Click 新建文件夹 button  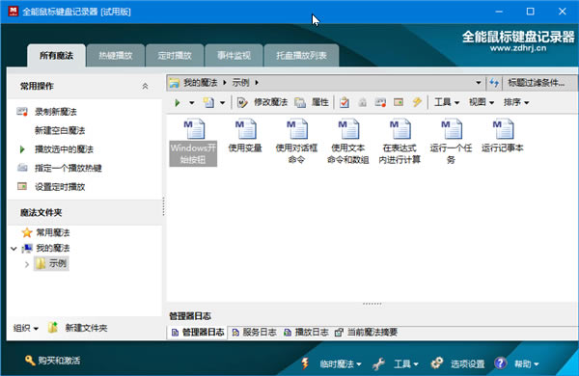78,328
